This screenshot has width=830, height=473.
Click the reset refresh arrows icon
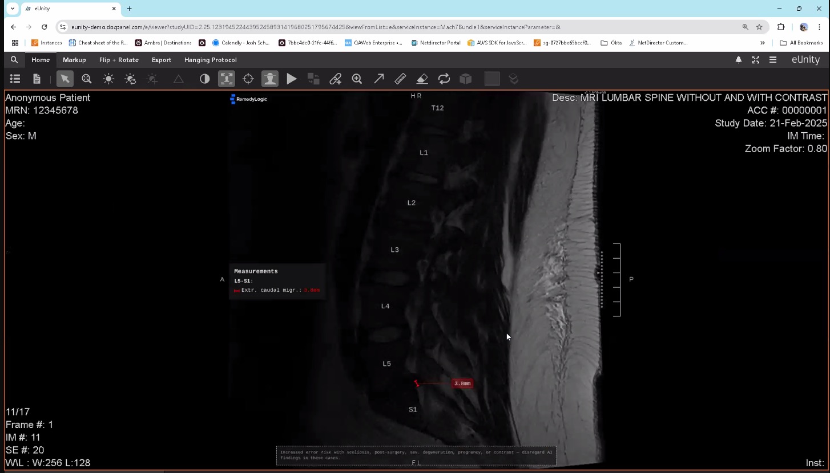pyautogui.click(x=444, y=79)
